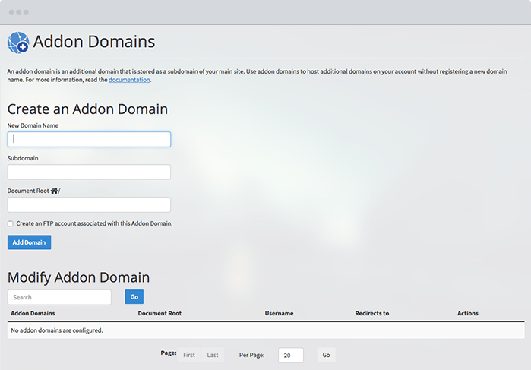The height and width of the screenshot is (370, 531).
Task: Click the Addon Domains globe icon
Action: pos(17,43)
